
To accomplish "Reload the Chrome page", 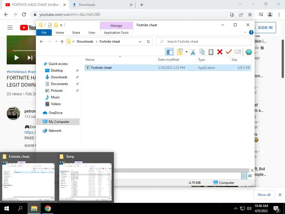I will (x=24, y=14).
